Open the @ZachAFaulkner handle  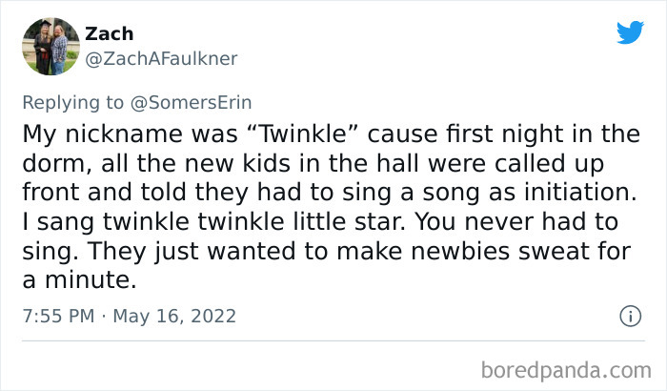[161, 59]
